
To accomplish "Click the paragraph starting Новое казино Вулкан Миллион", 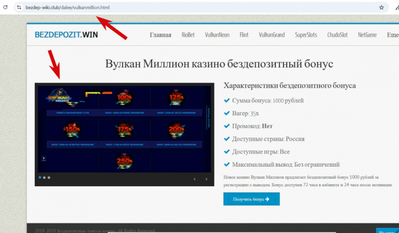I will (308, 181).
